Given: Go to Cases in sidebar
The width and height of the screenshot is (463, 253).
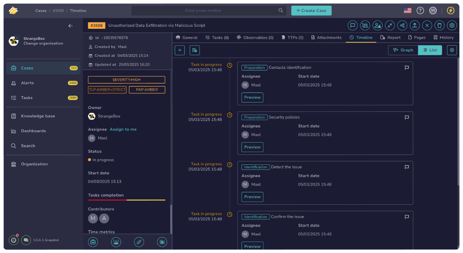Looking at the screenshot, I should [43, 68].
